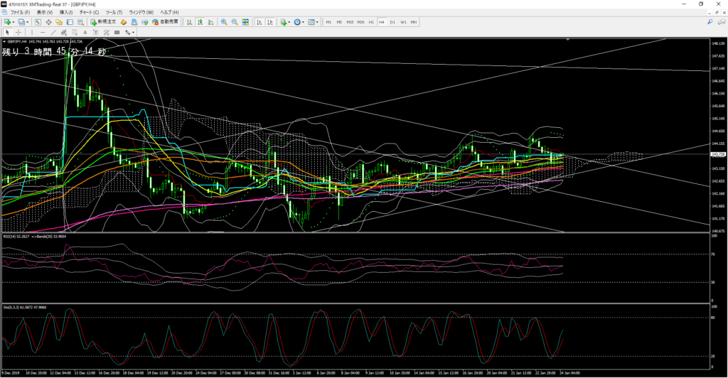Open the チャート (C) menu
The image size is (728, 378).
[89, 12]
